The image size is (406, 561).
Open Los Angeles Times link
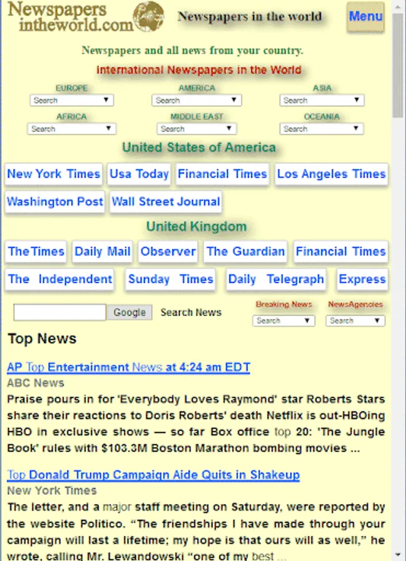pyautogui.click(x=331, y=174)
